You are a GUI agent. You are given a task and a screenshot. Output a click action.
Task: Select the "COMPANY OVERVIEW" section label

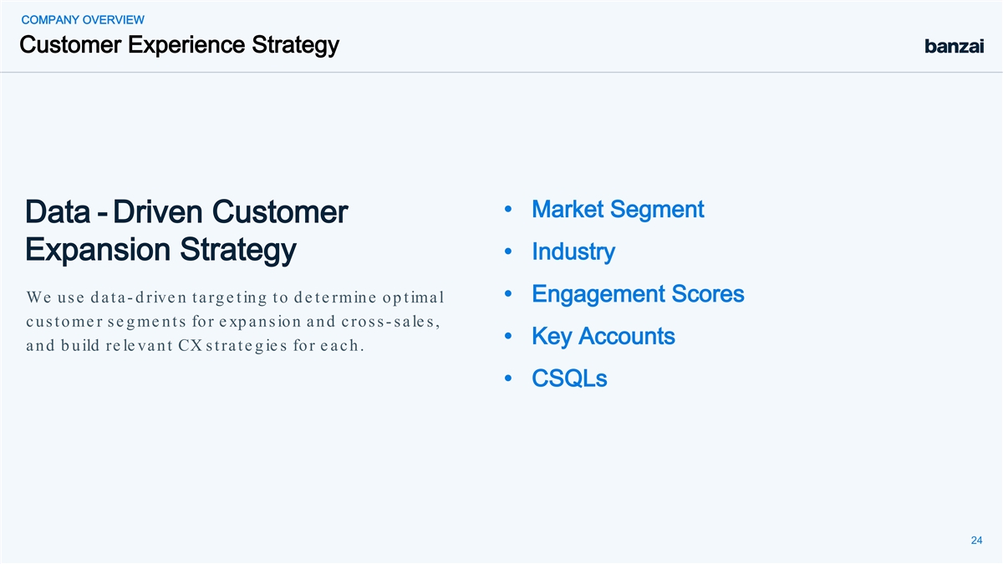[x=81, y=20]
